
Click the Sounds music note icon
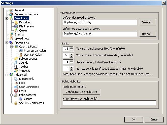pyautogui.click(x=16, y=63)
